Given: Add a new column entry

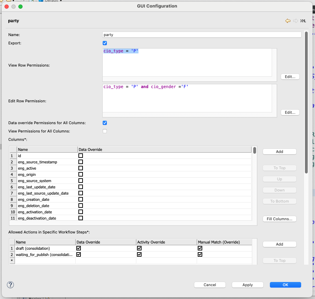Looking at the screenshot, I should pos(279,152).
